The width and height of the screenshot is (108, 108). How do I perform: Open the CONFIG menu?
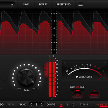[x=51, y=104]
